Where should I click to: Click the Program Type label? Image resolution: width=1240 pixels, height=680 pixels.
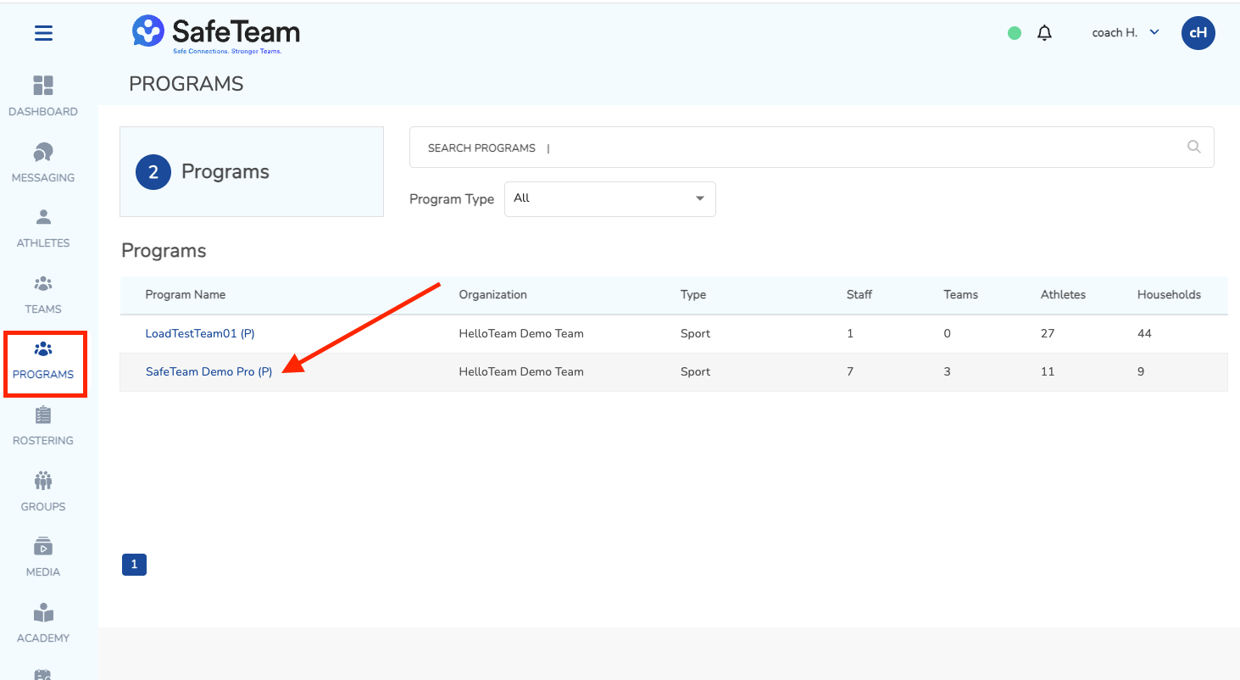[x=452, y=199]
